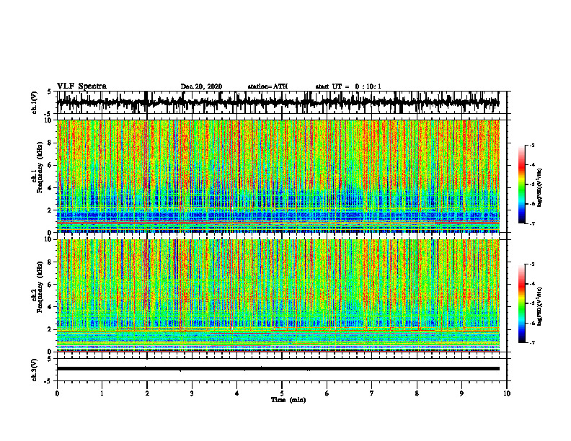Click time axis tick label "9"

point(461,393)
